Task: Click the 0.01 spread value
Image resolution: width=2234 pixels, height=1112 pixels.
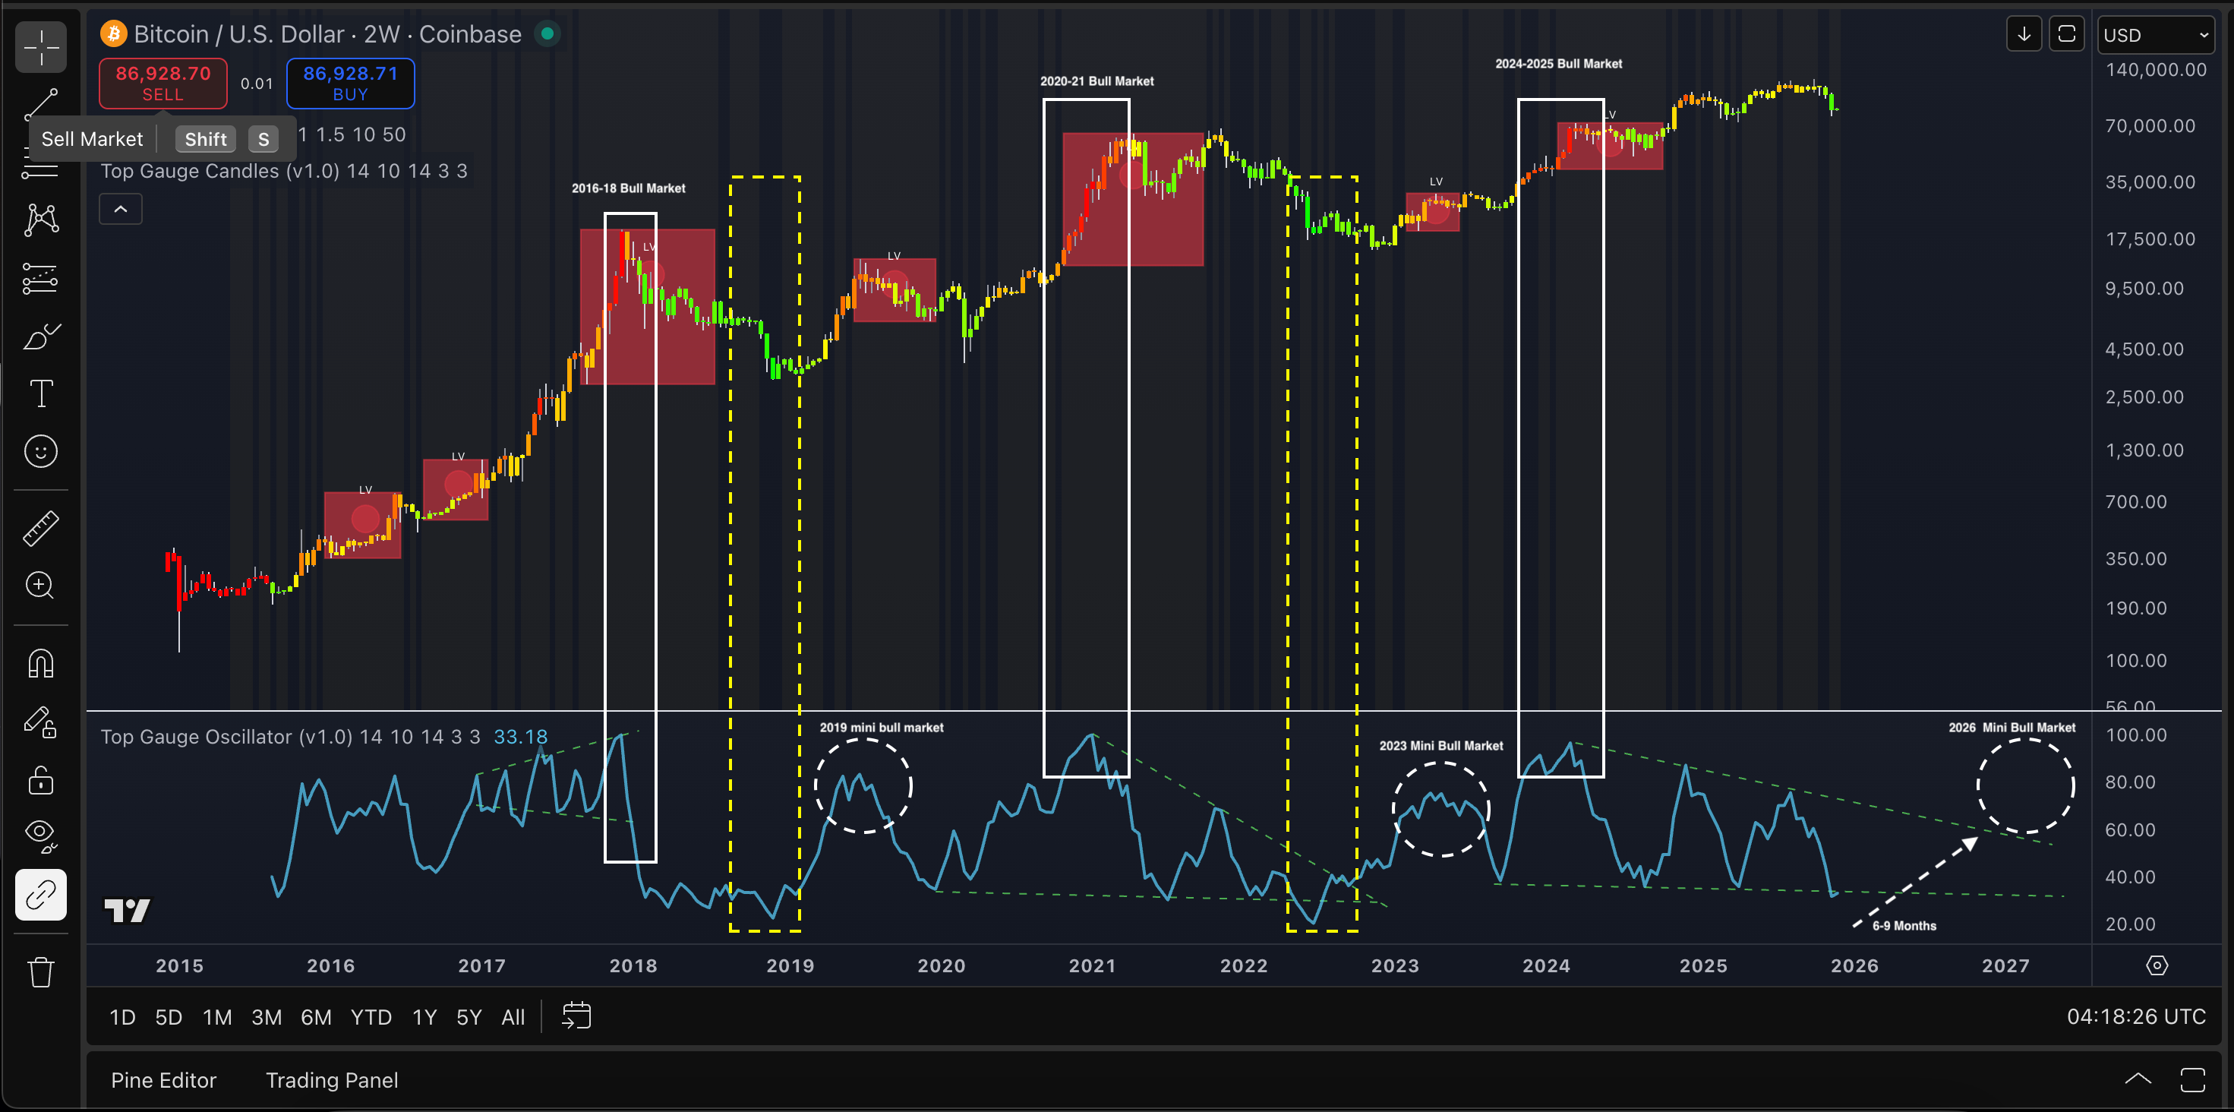Action: click(257, 84)
